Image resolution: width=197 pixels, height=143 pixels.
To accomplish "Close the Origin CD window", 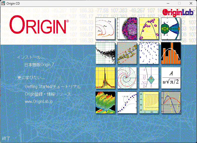I will [x=191, y=3].
